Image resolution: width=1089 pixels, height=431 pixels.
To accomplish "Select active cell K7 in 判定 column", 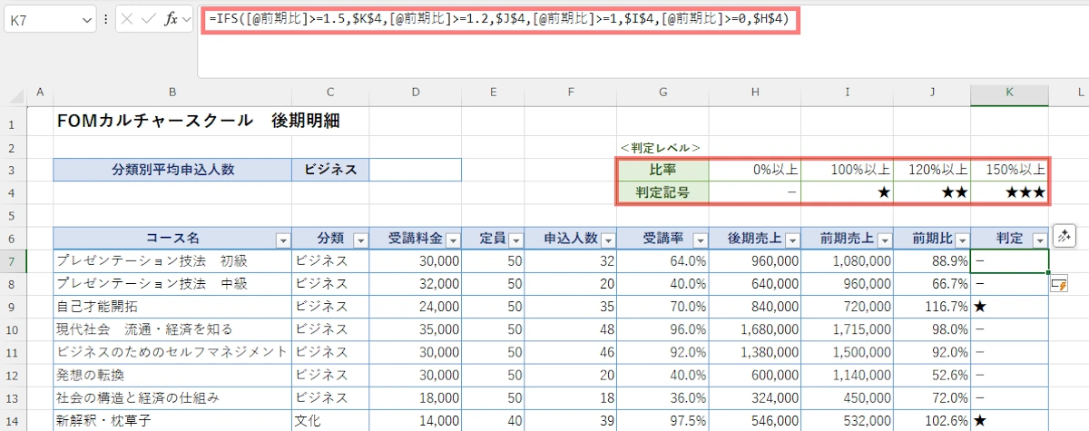I will [1010, 261].
